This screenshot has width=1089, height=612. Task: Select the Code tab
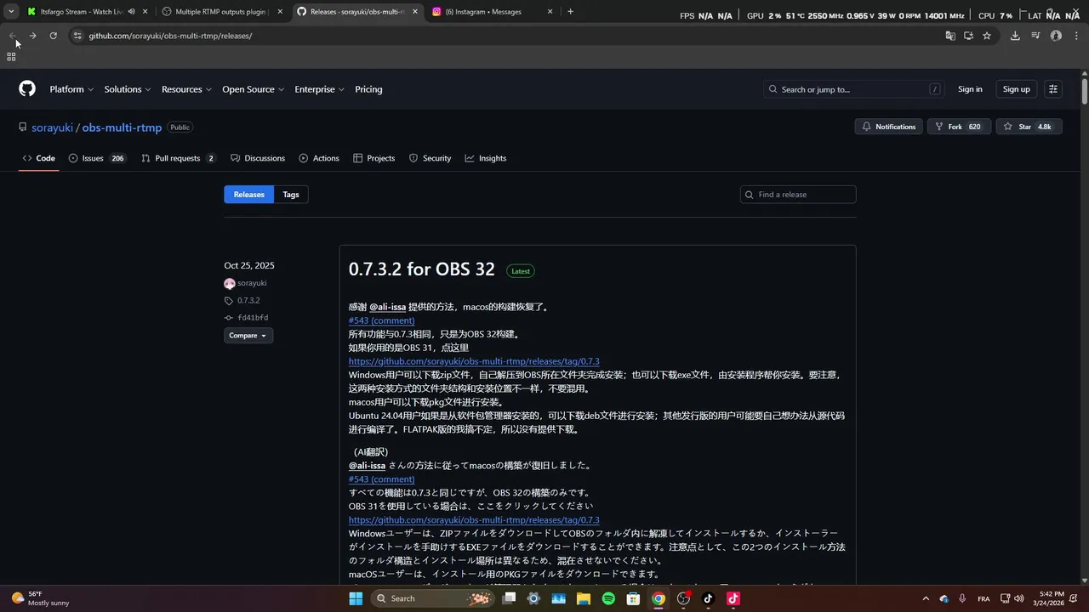tap(39, 158)
